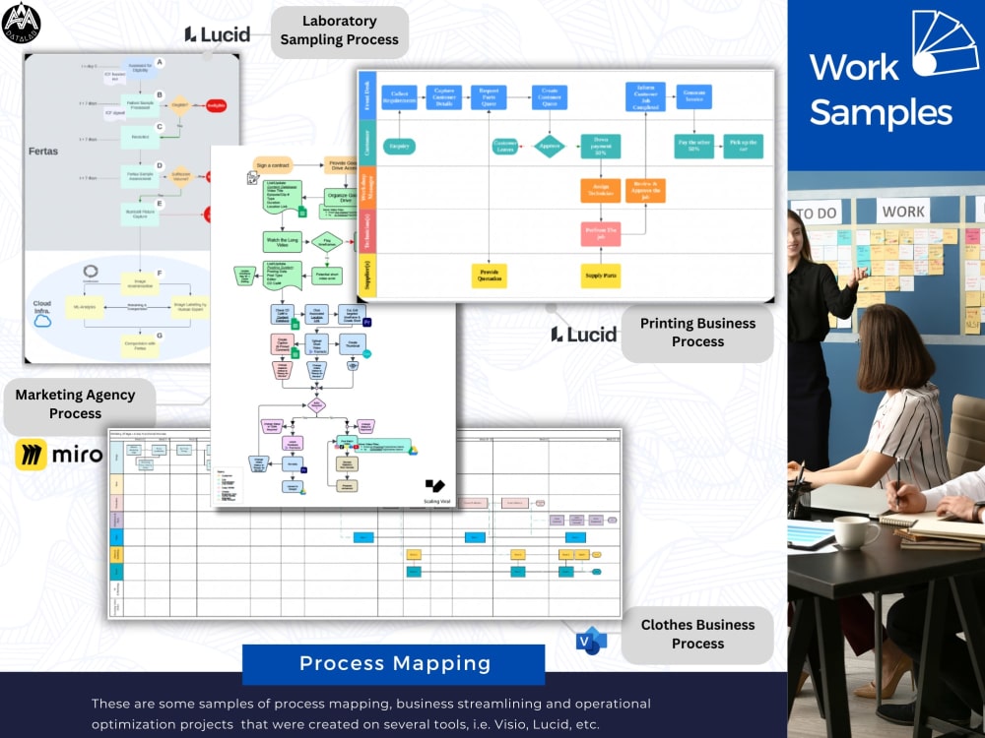The width and height of the screenshot is (985, 738).
Task: Select the Request Parts Quote node
Action: (489, 97)
